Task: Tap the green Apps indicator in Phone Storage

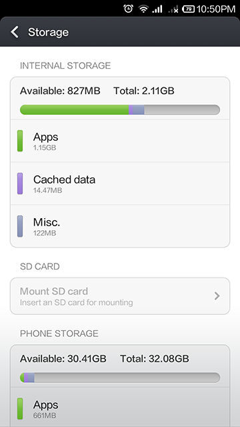Action: coord(20,408)
